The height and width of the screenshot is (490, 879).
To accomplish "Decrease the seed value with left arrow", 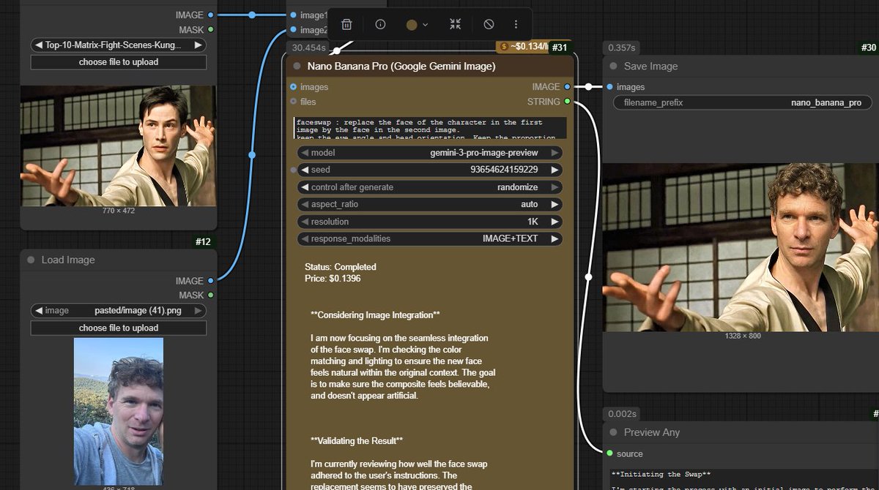I will (x=304, y=170).
